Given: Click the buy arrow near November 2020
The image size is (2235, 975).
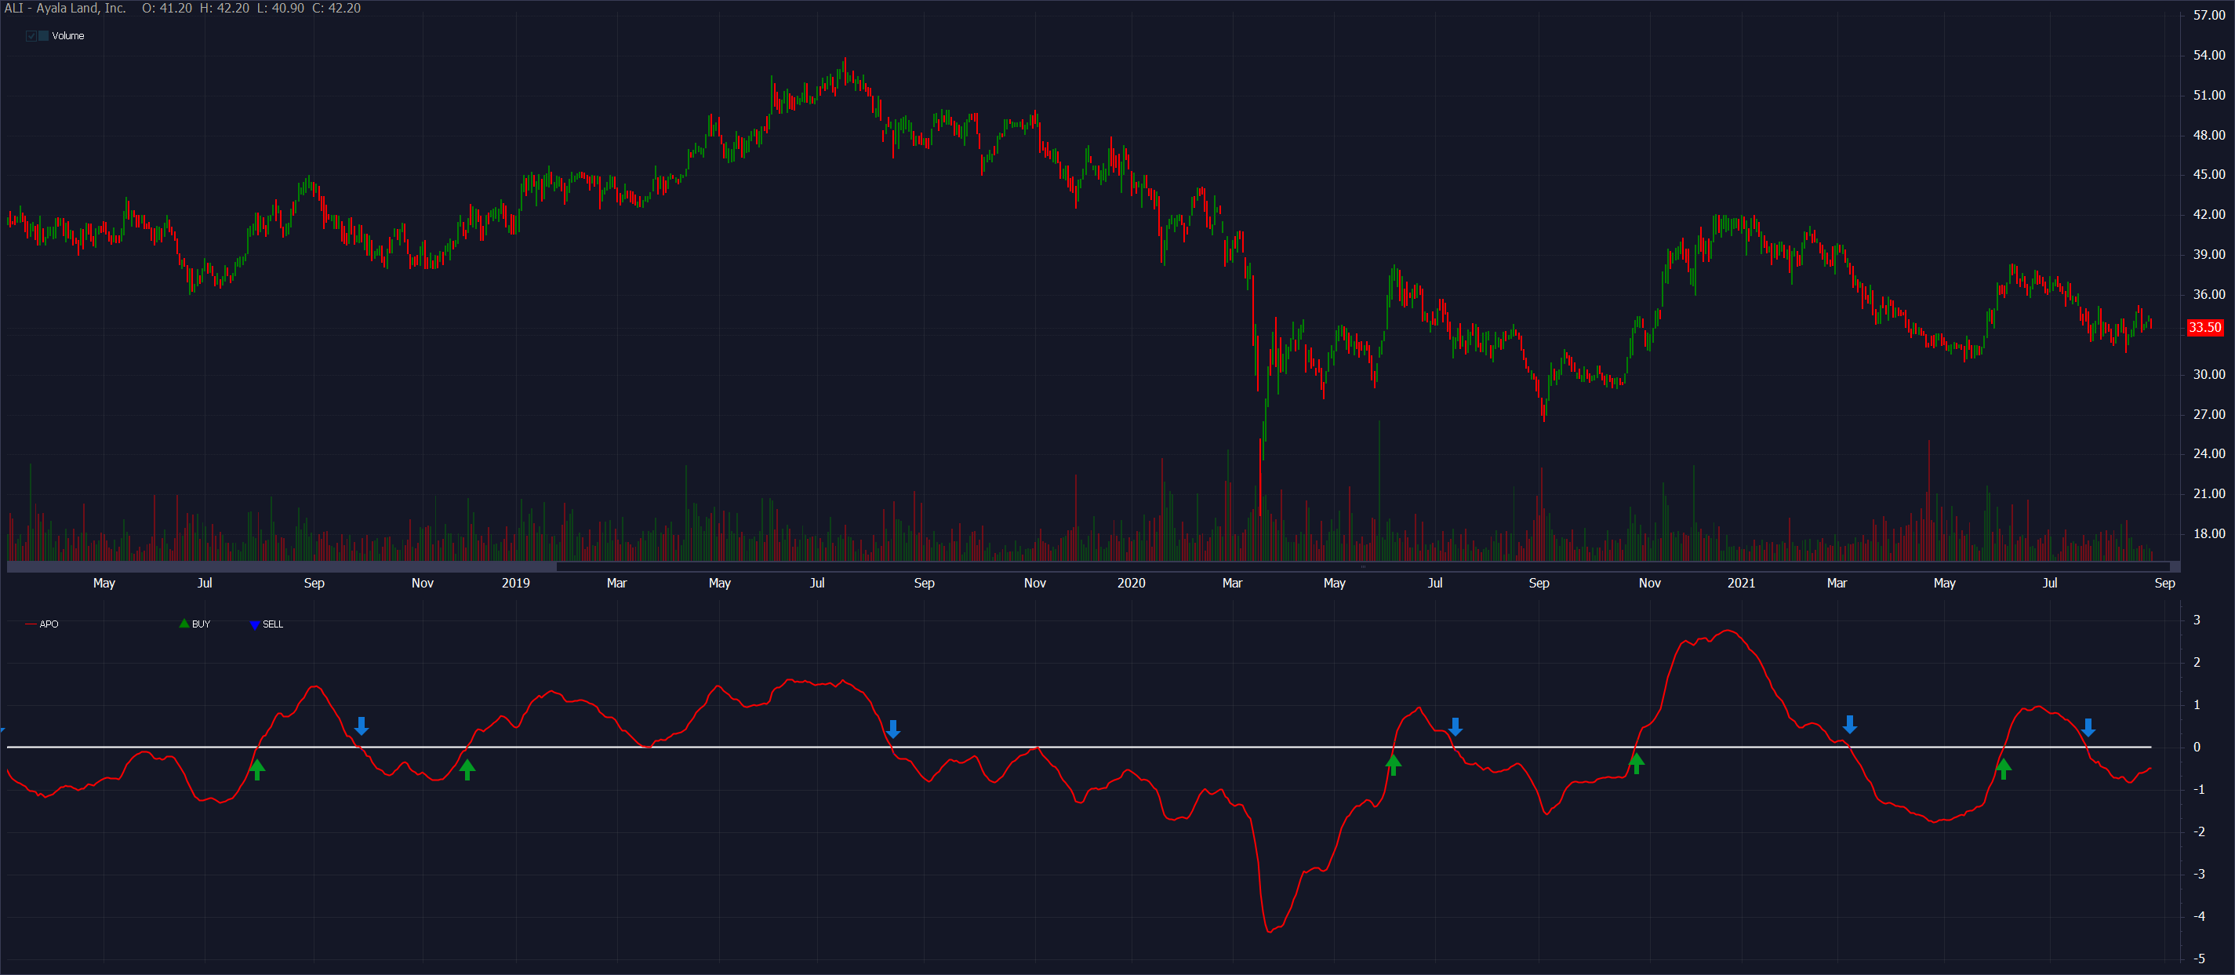Looking at the screenshot, I should click(1637, 763).
